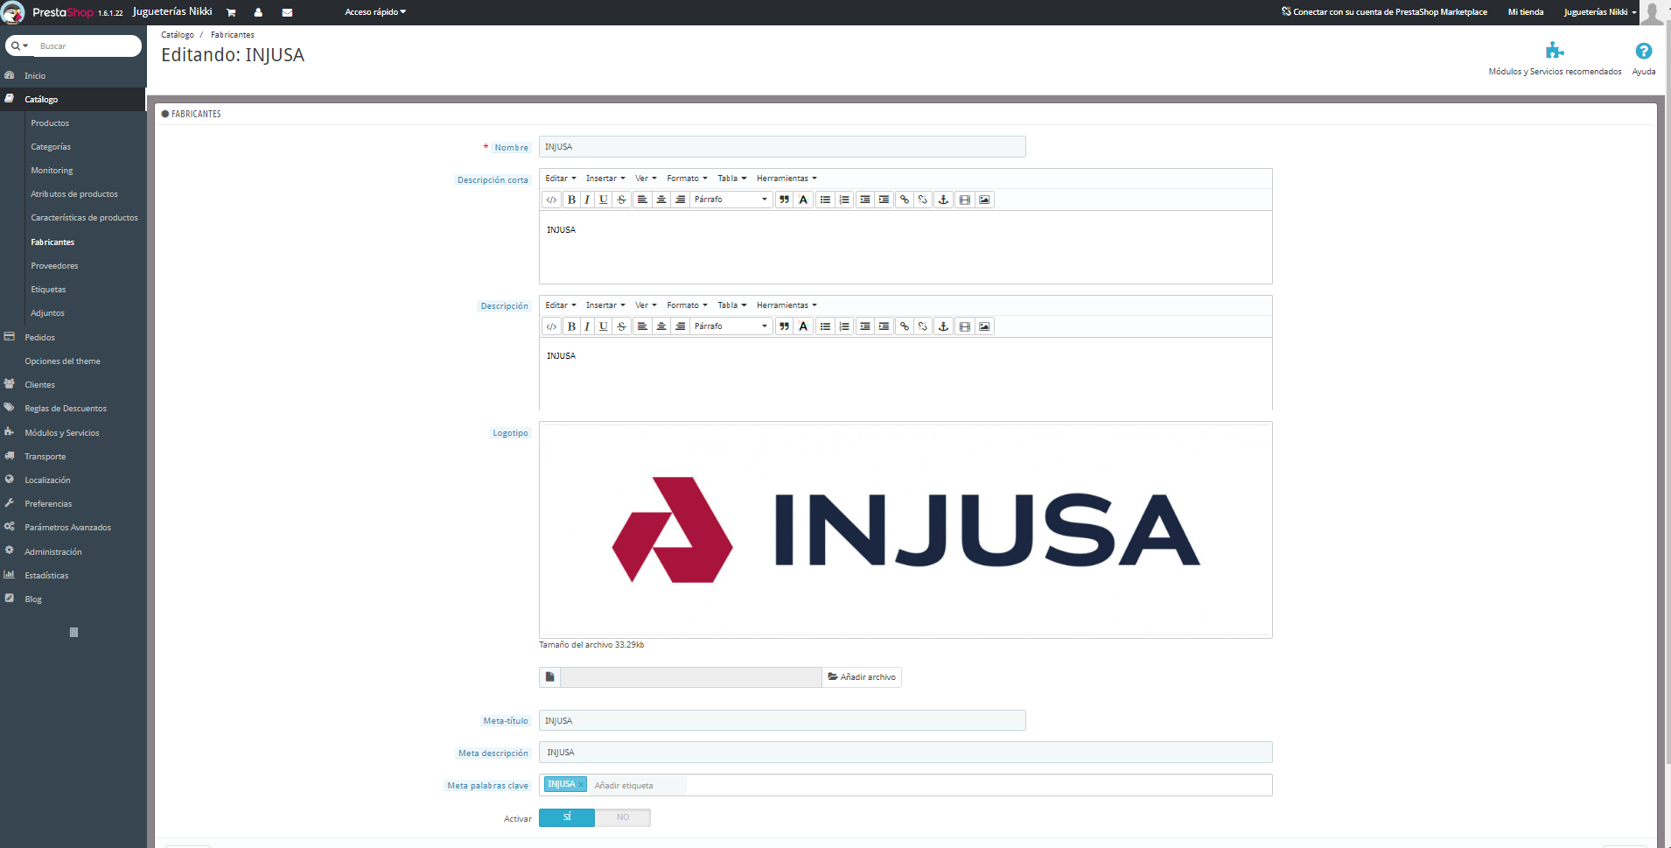1671x848 pixels.
Task: Open Jugueterías Nikki user dropdown at top right
Action: click(x=1600, y=12)
